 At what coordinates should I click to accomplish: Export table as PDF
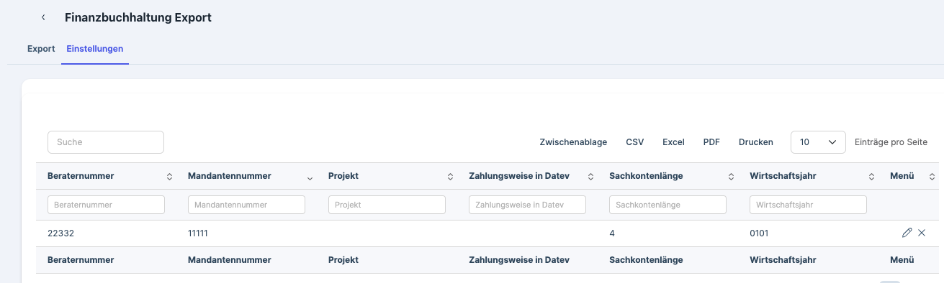click(711, 142)
